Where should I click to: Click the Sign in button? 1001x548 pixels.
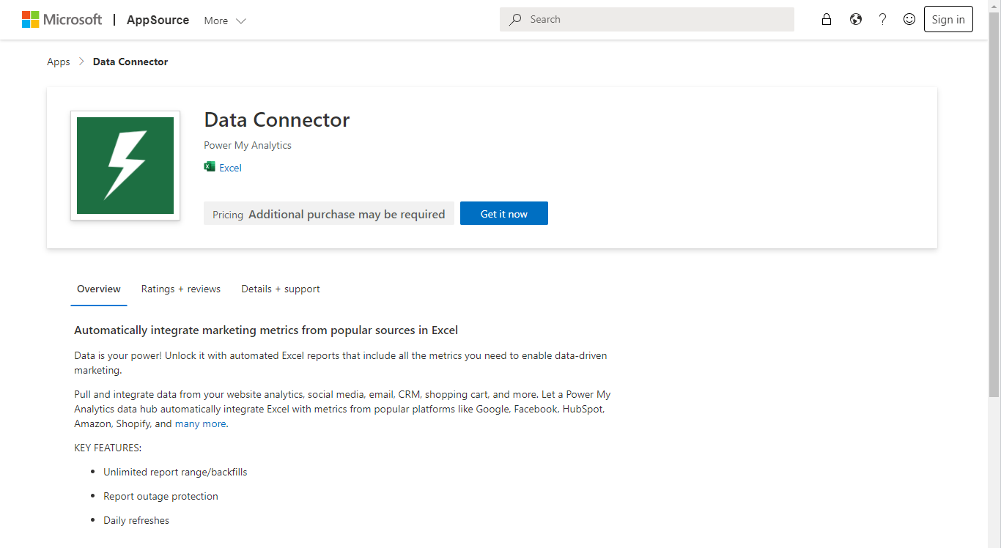click(x=948, y=20)
